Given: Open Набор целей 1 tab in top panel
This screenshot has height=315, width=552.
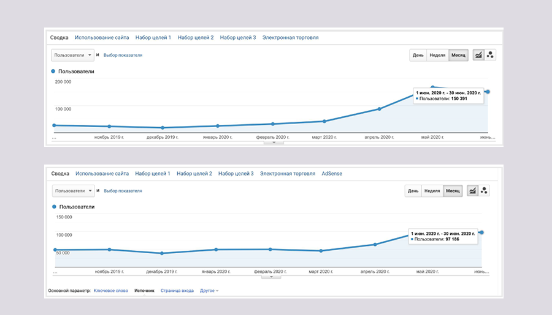Looking at the screenshot, I should [153, 37].
